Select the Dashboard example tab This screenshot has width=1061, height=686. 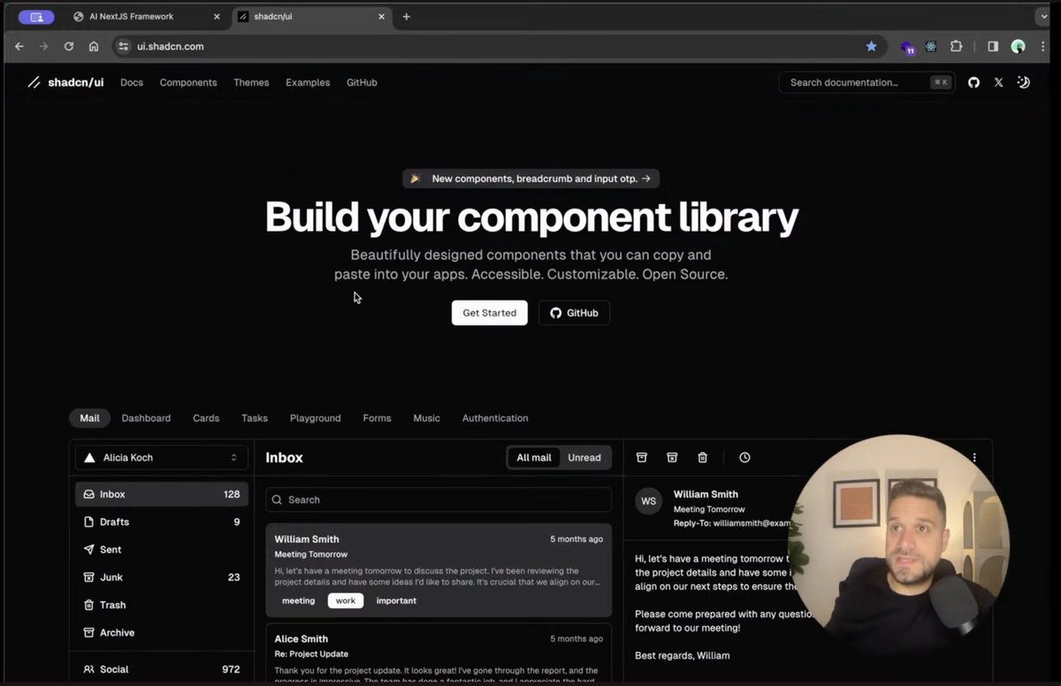click(x=146, y=418)
